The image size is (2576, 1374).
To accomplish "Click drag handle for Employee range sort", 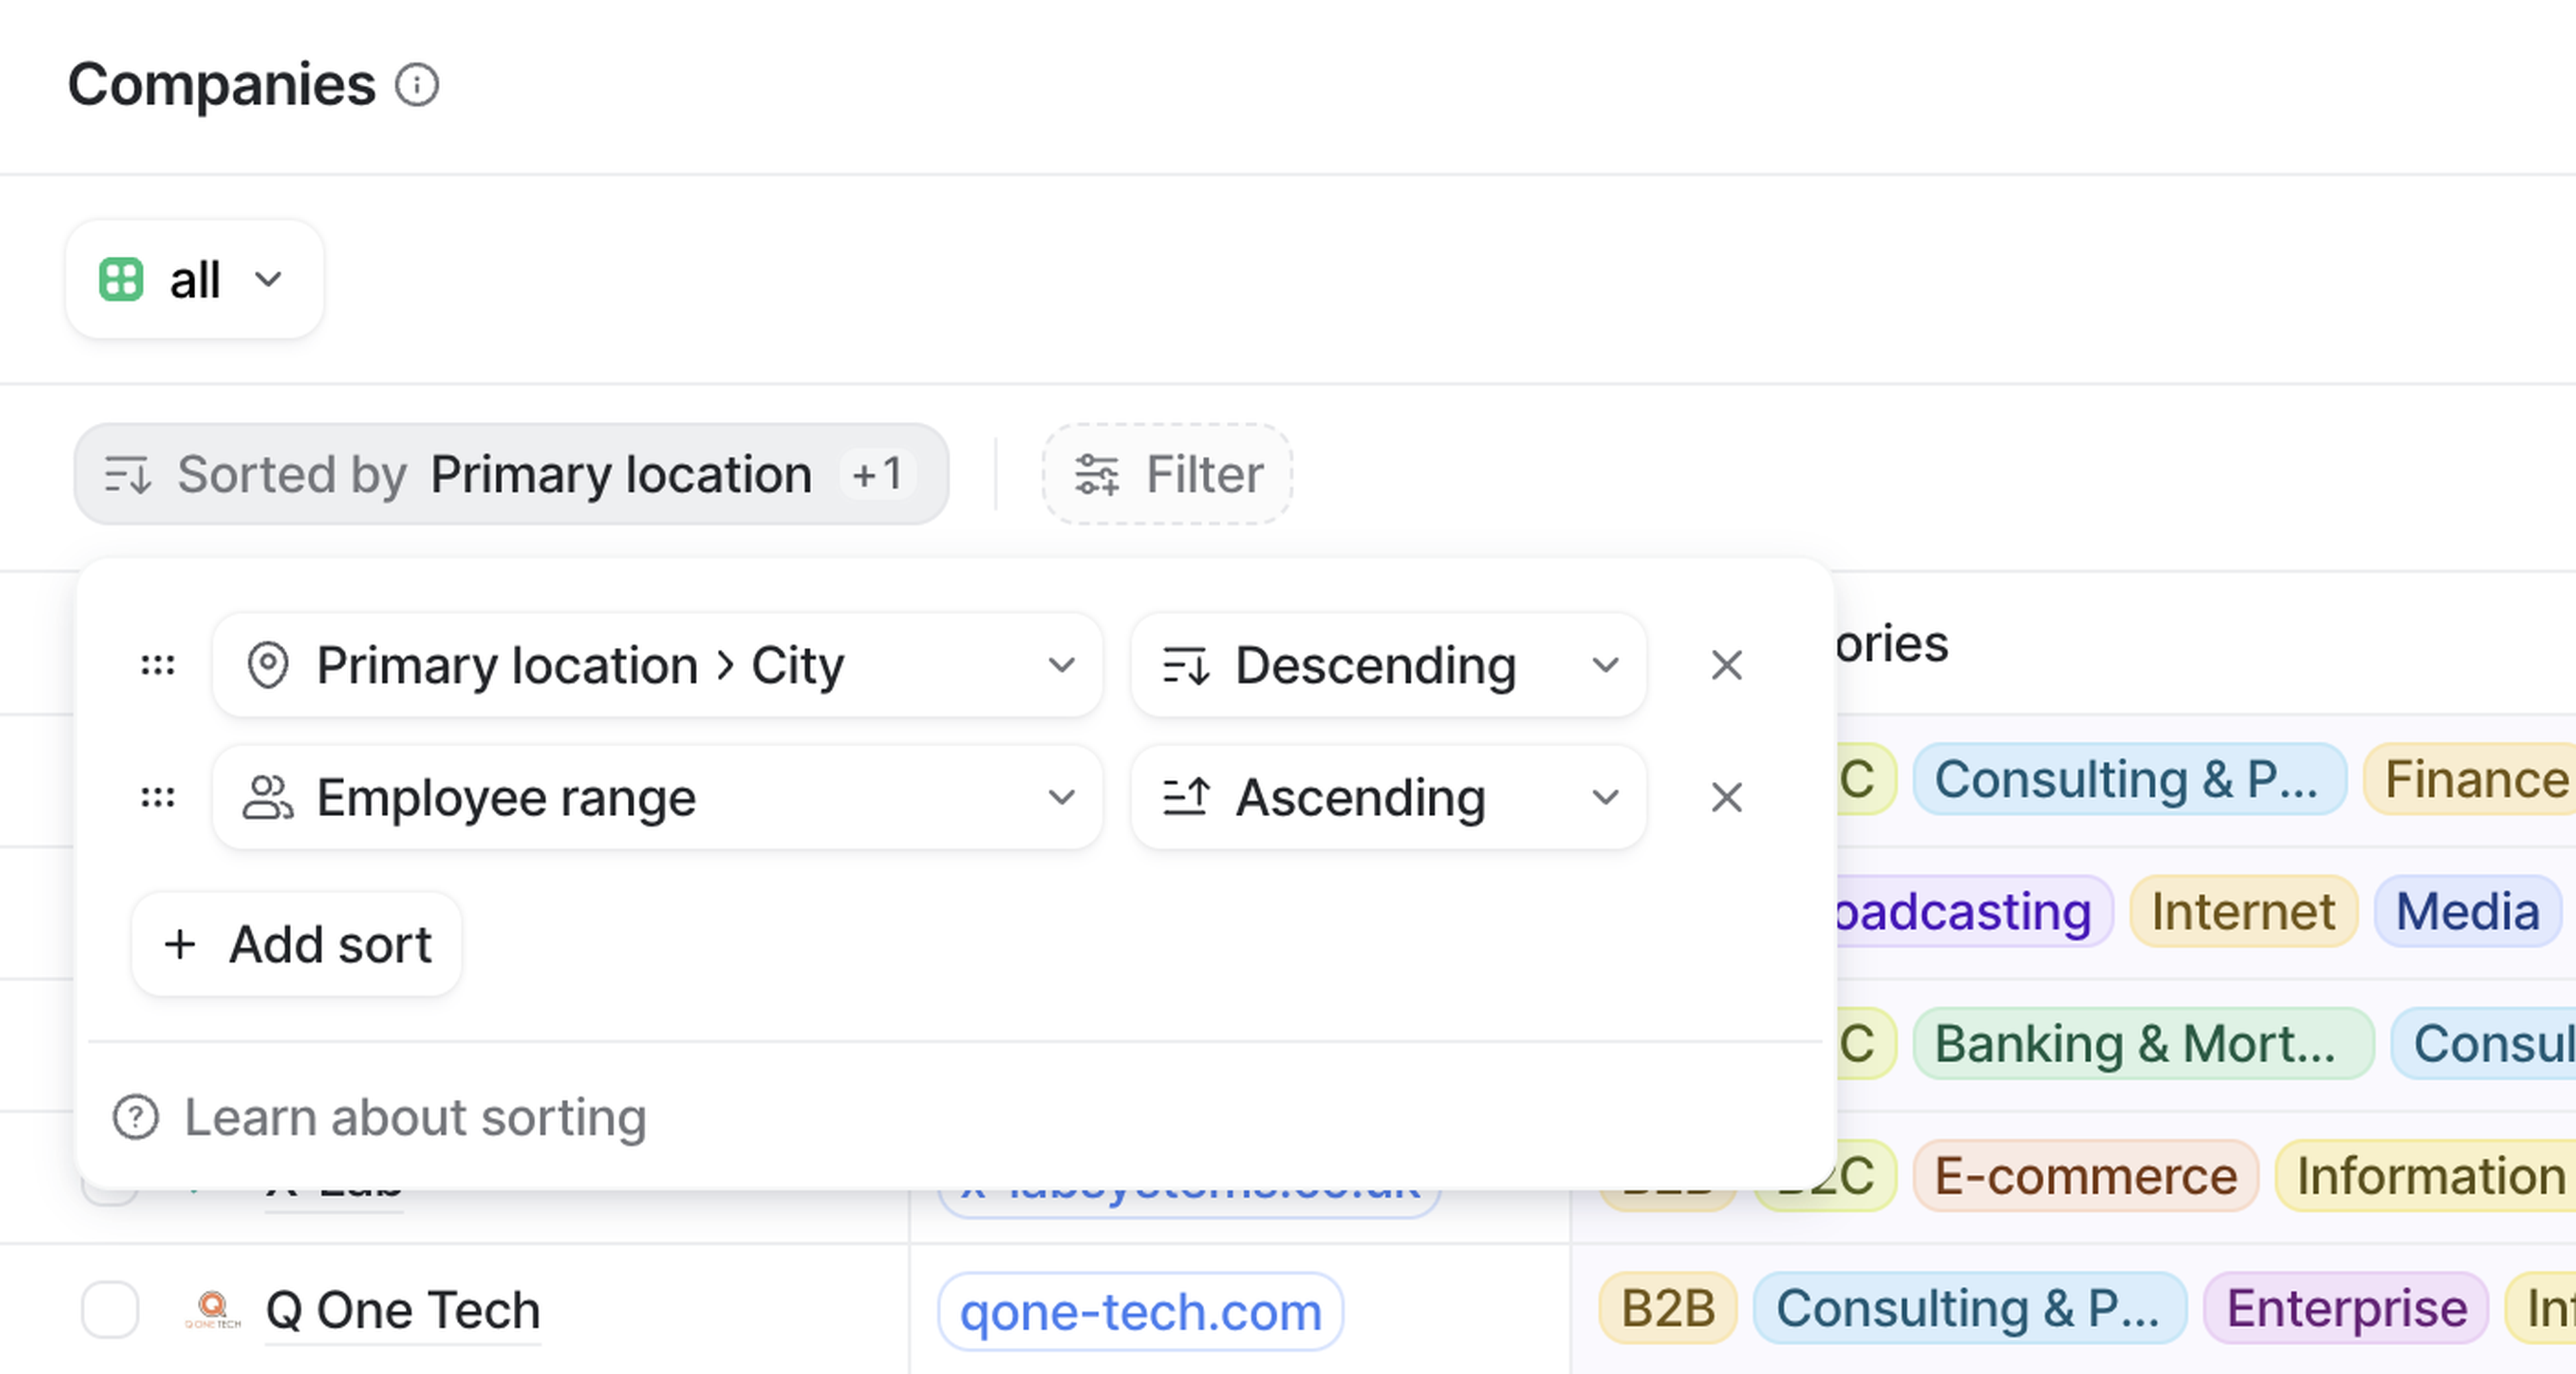I will (158, 797).
